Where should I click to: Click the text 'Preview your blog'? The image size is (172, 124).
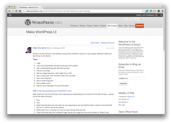43,71
